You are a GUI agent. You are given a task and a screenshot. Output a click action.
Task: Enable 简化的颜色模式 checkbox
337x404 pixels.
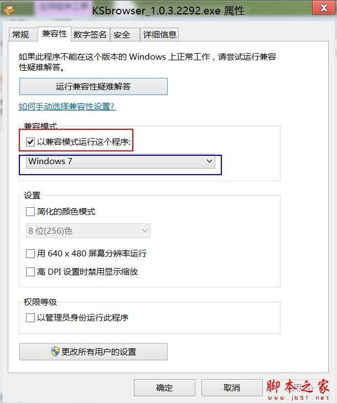30,212
